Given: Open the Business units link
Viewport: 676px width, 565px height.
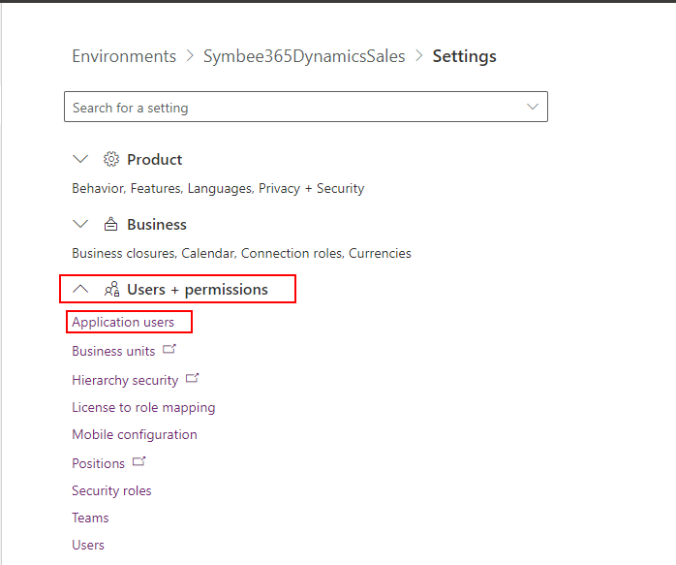Looking at the screenshot, I should [x=113, y=351].
